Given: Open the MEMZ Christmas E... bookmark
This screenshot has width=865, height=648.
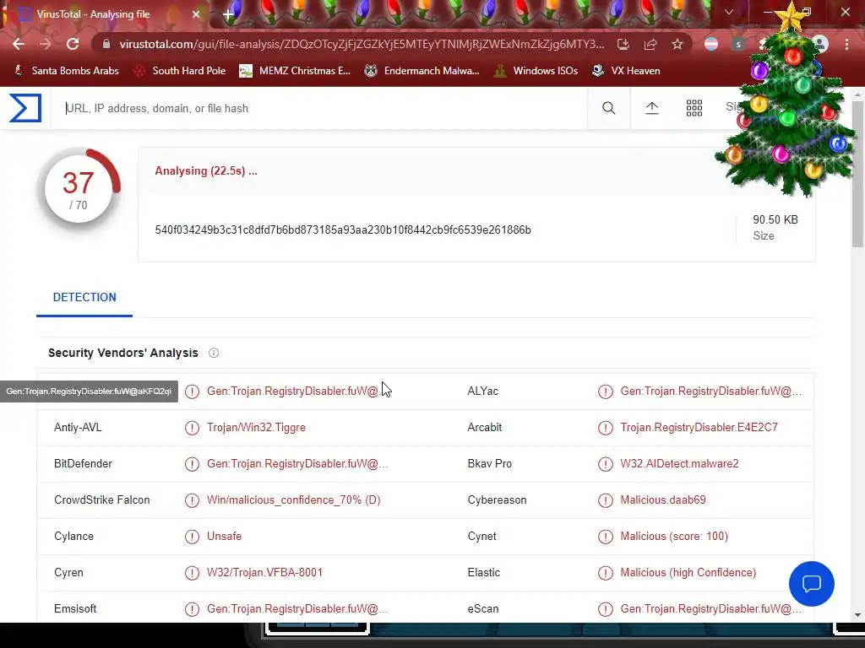Looking at the screenshot, I should click(295, 71).
